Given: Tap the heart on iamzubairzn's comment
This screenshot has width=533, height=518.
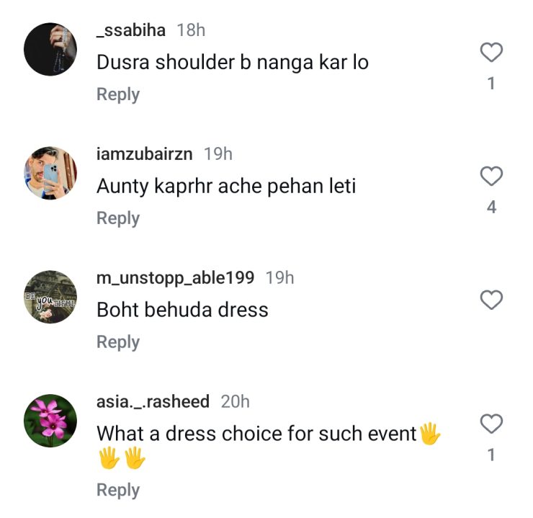Looking at the screenshot, I should point(491,176).
